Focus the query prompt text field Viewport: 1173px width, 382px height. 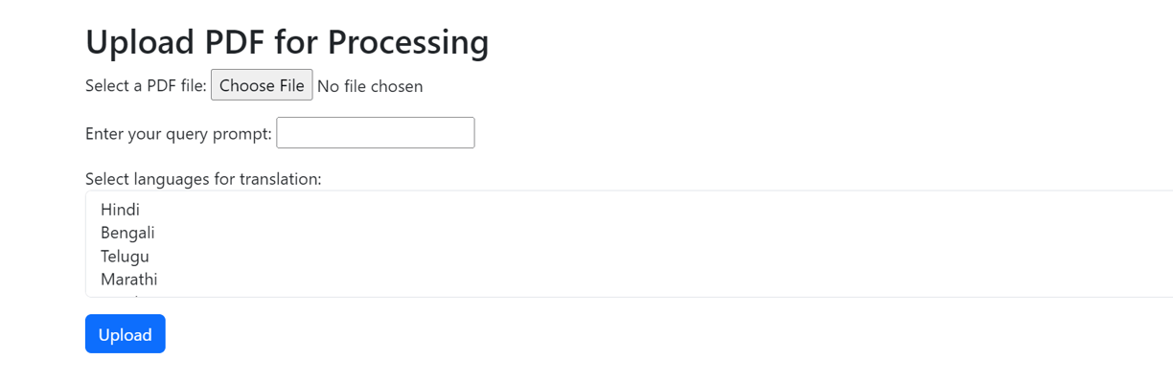pyautogui.click(x=376, y=133)
